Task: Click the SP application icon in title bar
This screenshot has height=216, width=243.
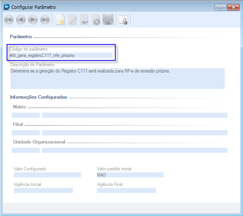Action: click(x=7, y=7)
